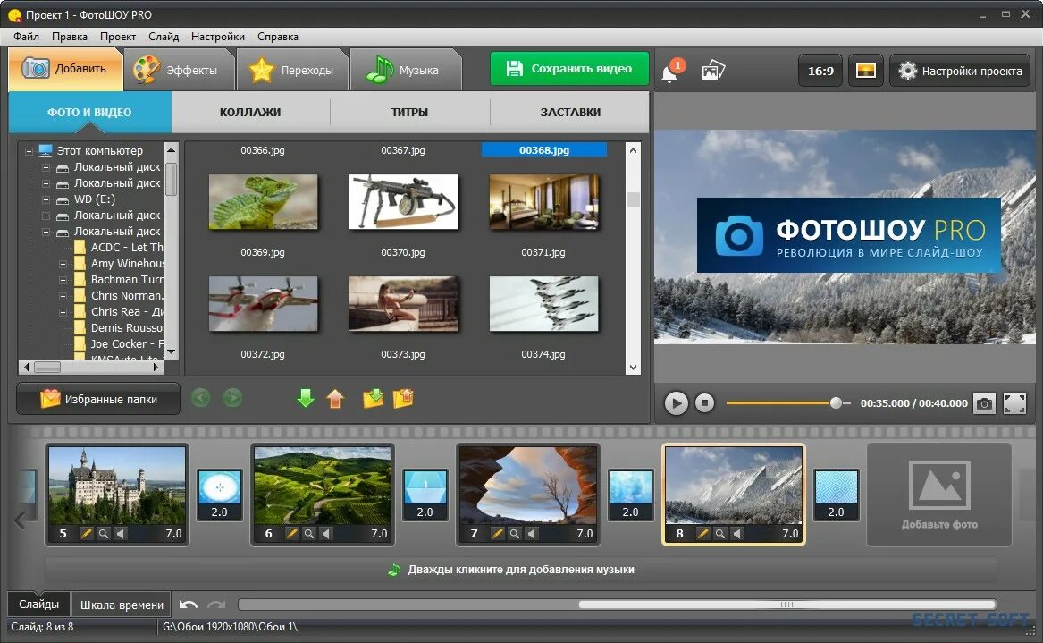Viewport: 1043px width, 643px height.
Task: Open the Правка menu
Action: [69, 37]
